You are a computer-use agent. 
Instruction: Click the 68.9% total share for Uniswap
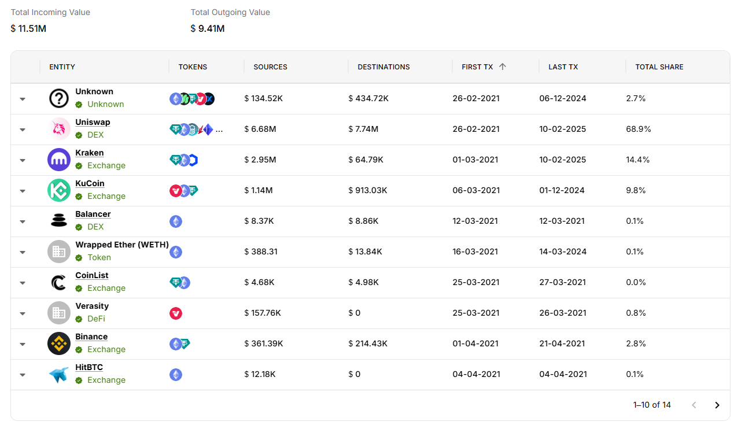(639, 129)
